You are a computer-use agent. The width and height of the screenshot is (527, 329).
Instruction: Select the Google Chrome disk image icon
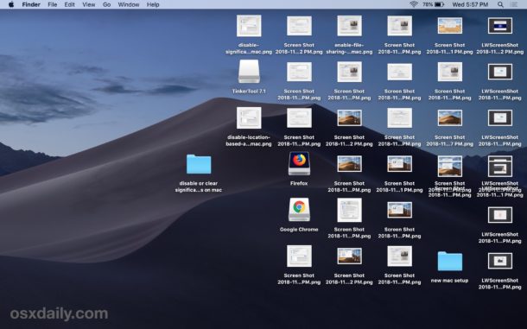[299, 209]
